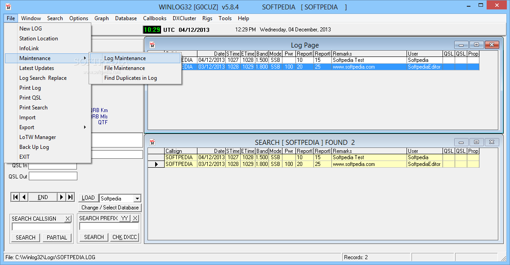Open the Options menu
This screenshot has height=265, width=510.
[x=79, y=18]
